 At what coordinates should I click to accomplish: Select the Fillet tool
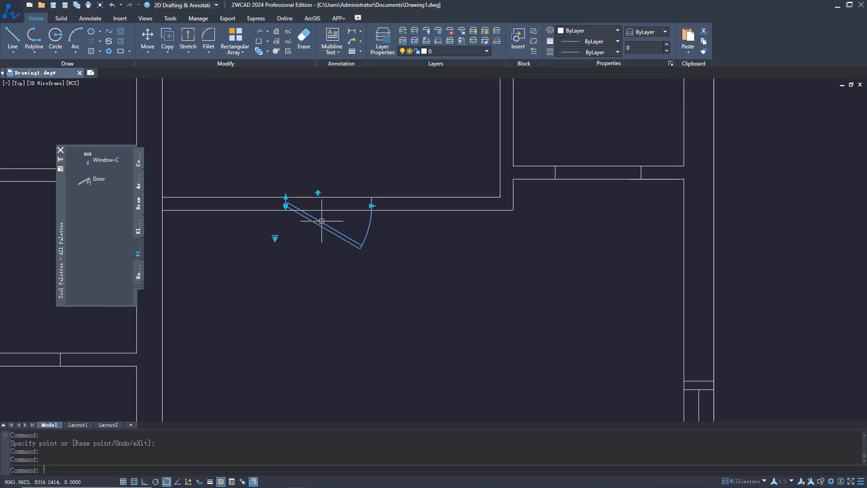pos(208,38)
